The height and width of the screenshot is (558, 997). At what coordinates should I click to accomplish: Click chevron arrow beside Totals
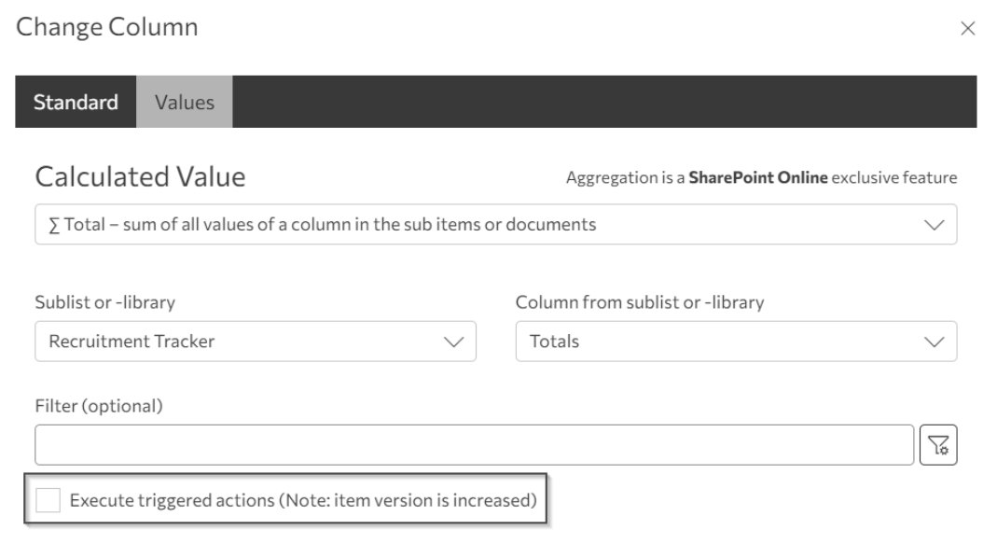coord(933,342)
